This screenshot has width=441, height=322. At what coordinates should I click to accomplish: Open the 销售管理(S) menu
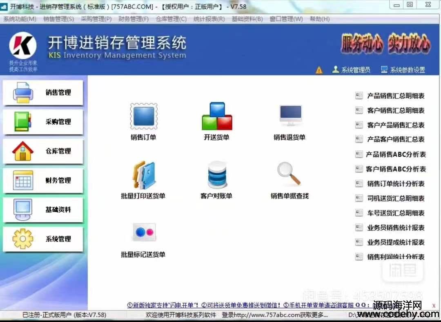pyautogui.click(x=58, y=19)
